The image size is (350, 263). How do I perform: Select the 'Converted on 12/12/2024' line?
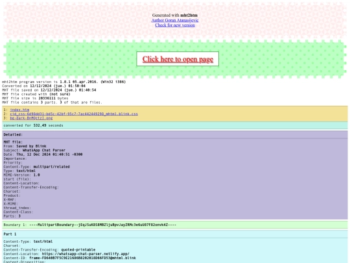pyautogui.click(x=44, y=86)
